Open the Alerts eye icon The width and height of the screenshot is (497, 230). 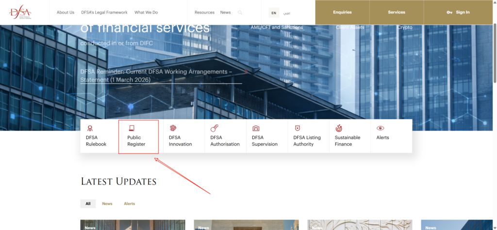pos(381,128)
